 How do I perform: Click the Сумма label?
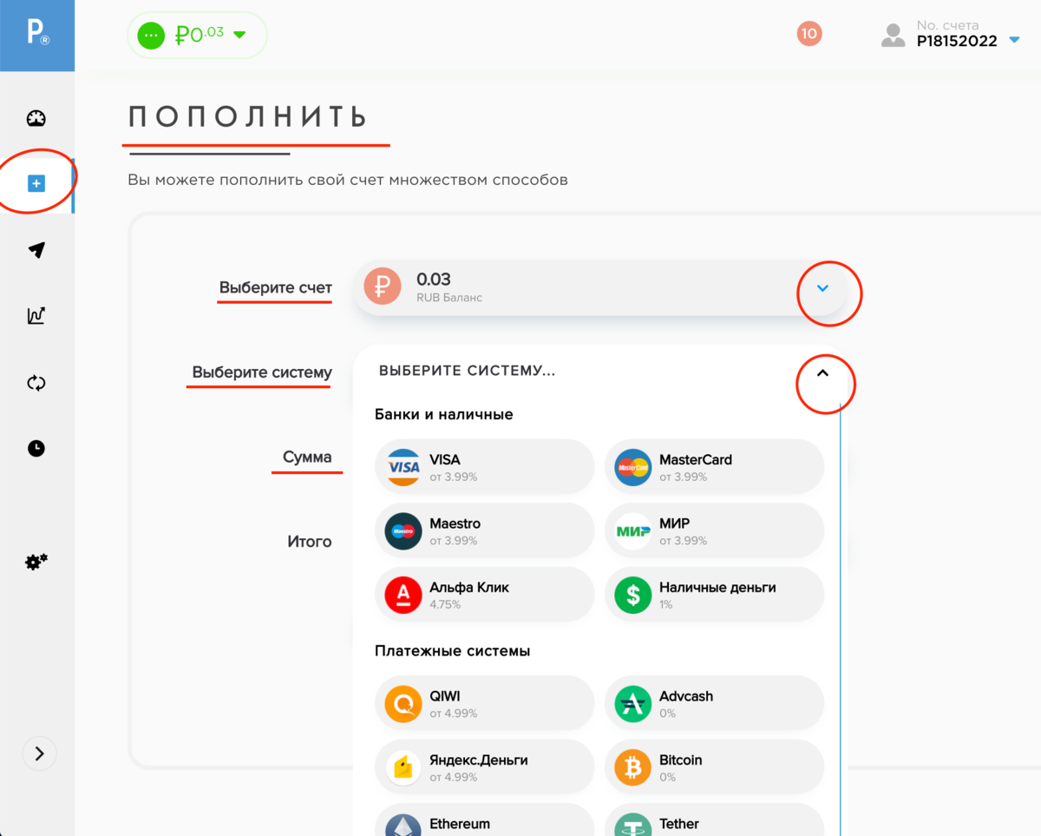[307, 457]
